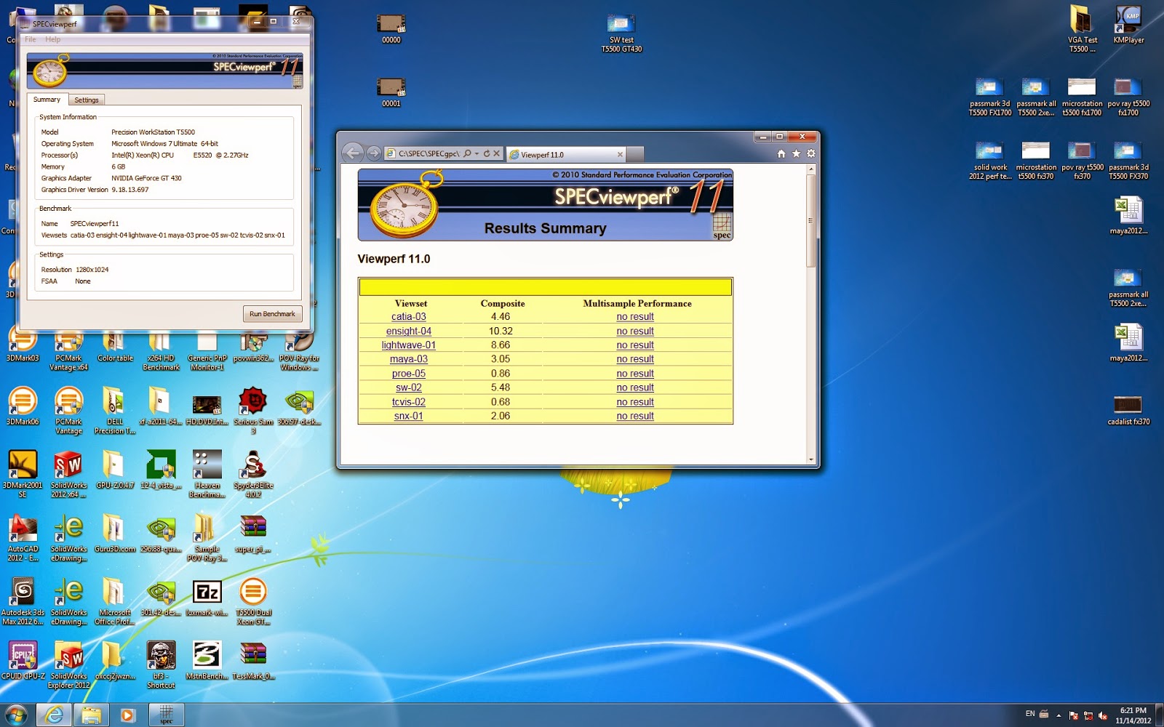Viewport: 1164px width, 727px height.
Task: Open the browser Tools gear menu
Action: coord(811,153)
